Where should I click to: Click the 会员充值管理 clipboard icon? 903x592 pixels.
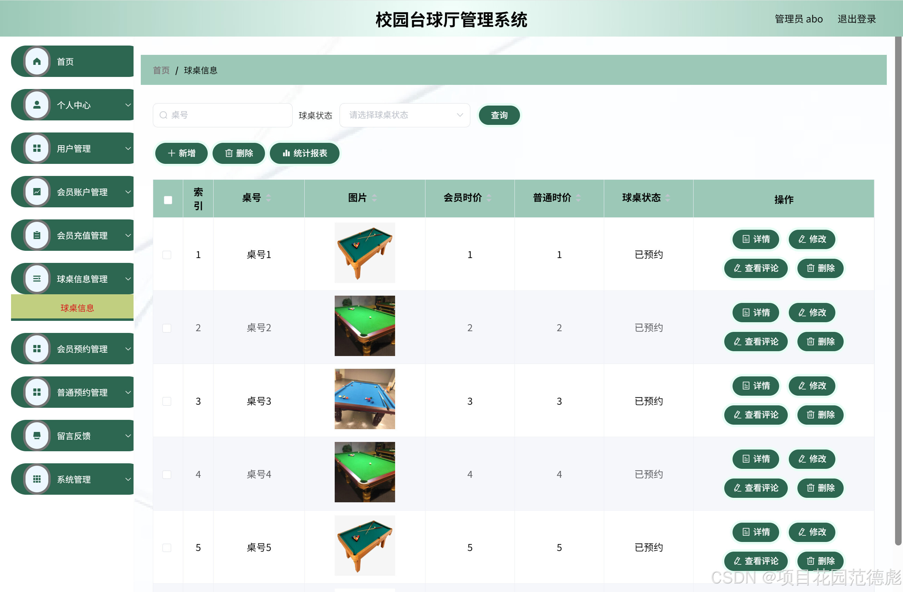pos(37,235)
